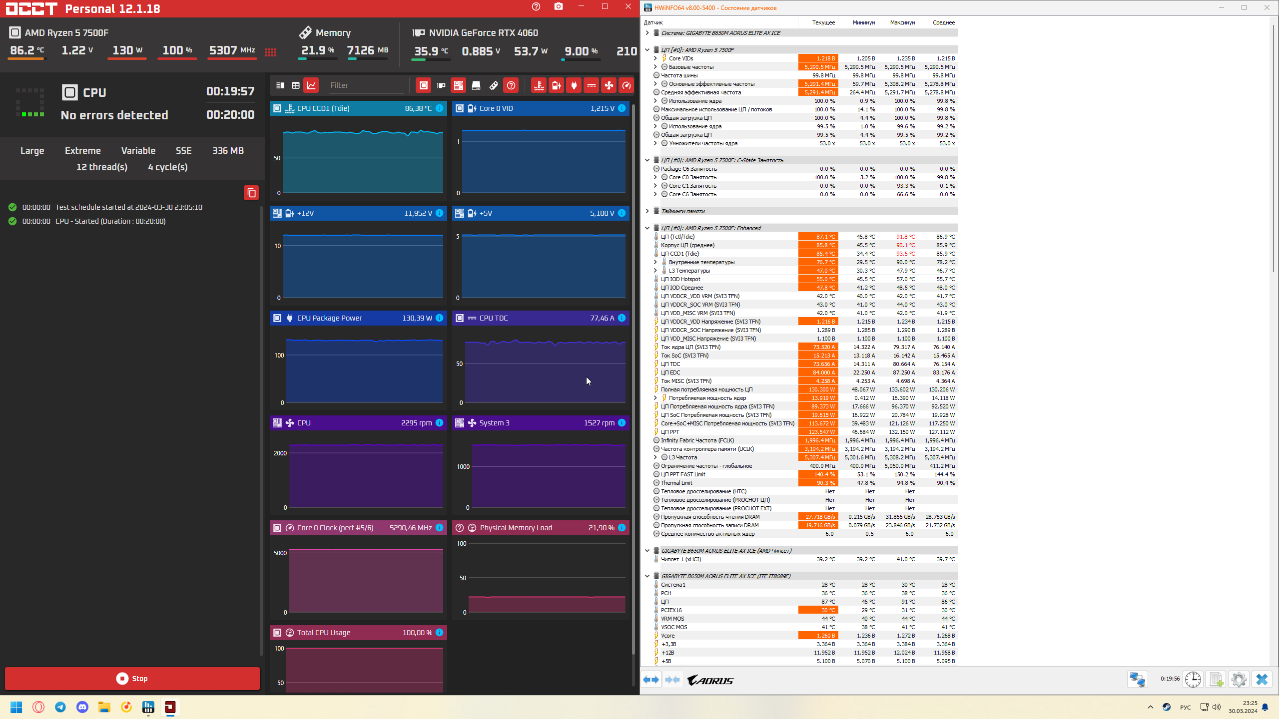Switch to the table view icon
The image size is (1279, 719).
(x=296, y=85)
